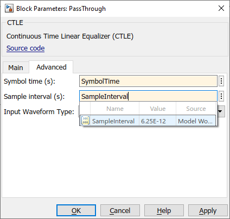Image resolution: width=230 pixels, height=219 pixels.
Task: Click the Simulink block icon in title bar
Action: point(9,9)
